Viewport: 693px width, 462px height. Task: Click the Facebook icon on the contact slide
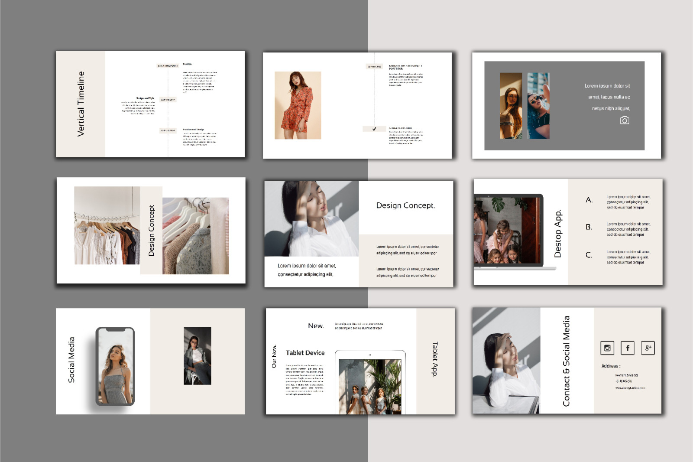click(628, 348)
